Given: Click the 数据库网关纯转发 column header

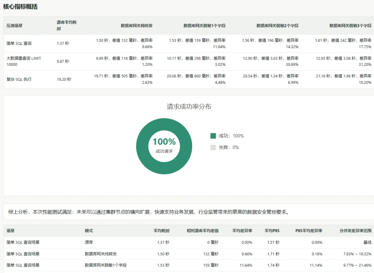Looking at the screenshot, I should 136,26.
